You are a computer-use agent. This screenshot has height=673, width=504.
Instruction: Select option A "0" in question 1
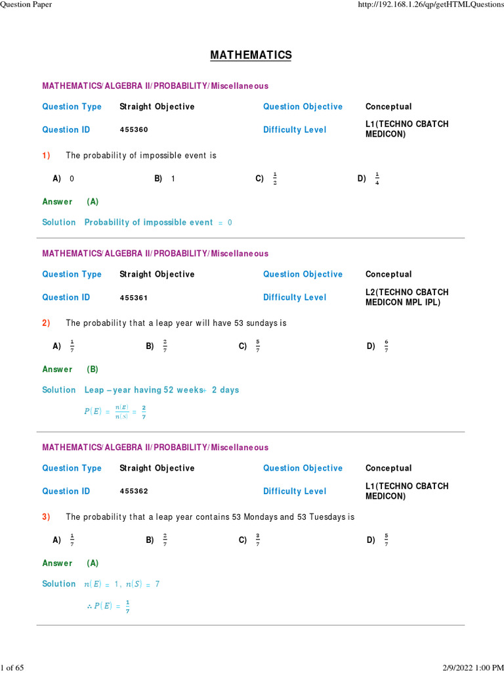tap(72, 179)
